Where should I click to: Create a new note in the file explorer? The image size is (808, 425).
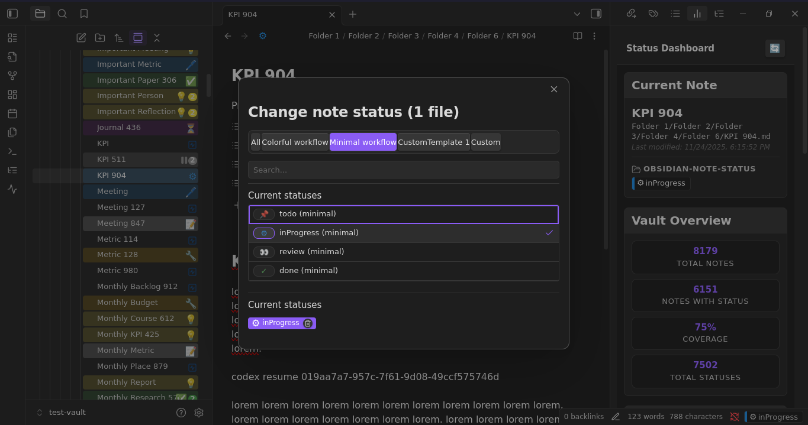[81, 38]
